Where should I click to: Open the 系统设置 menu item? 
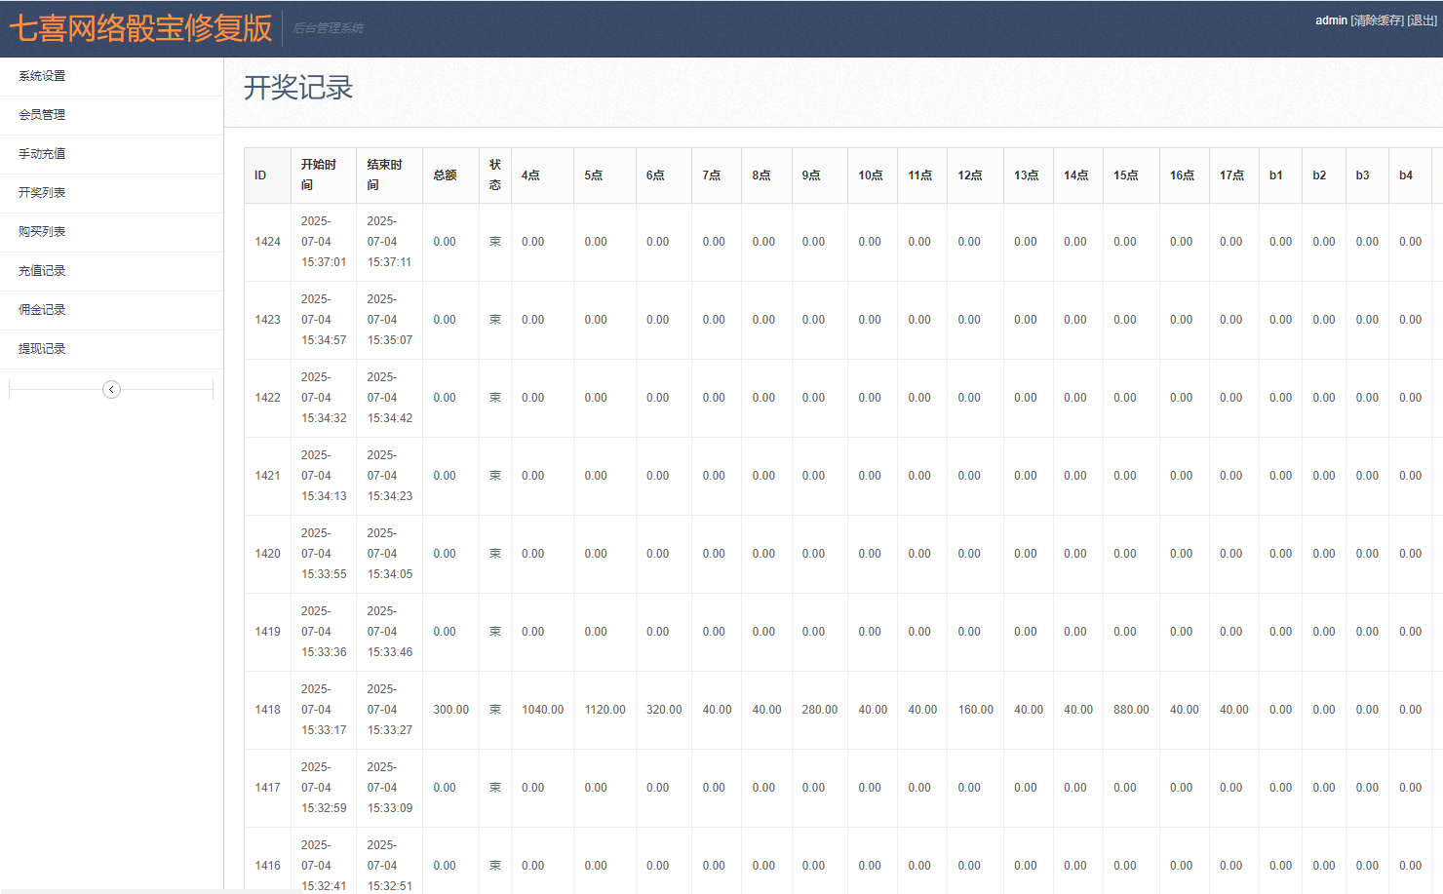41,75
